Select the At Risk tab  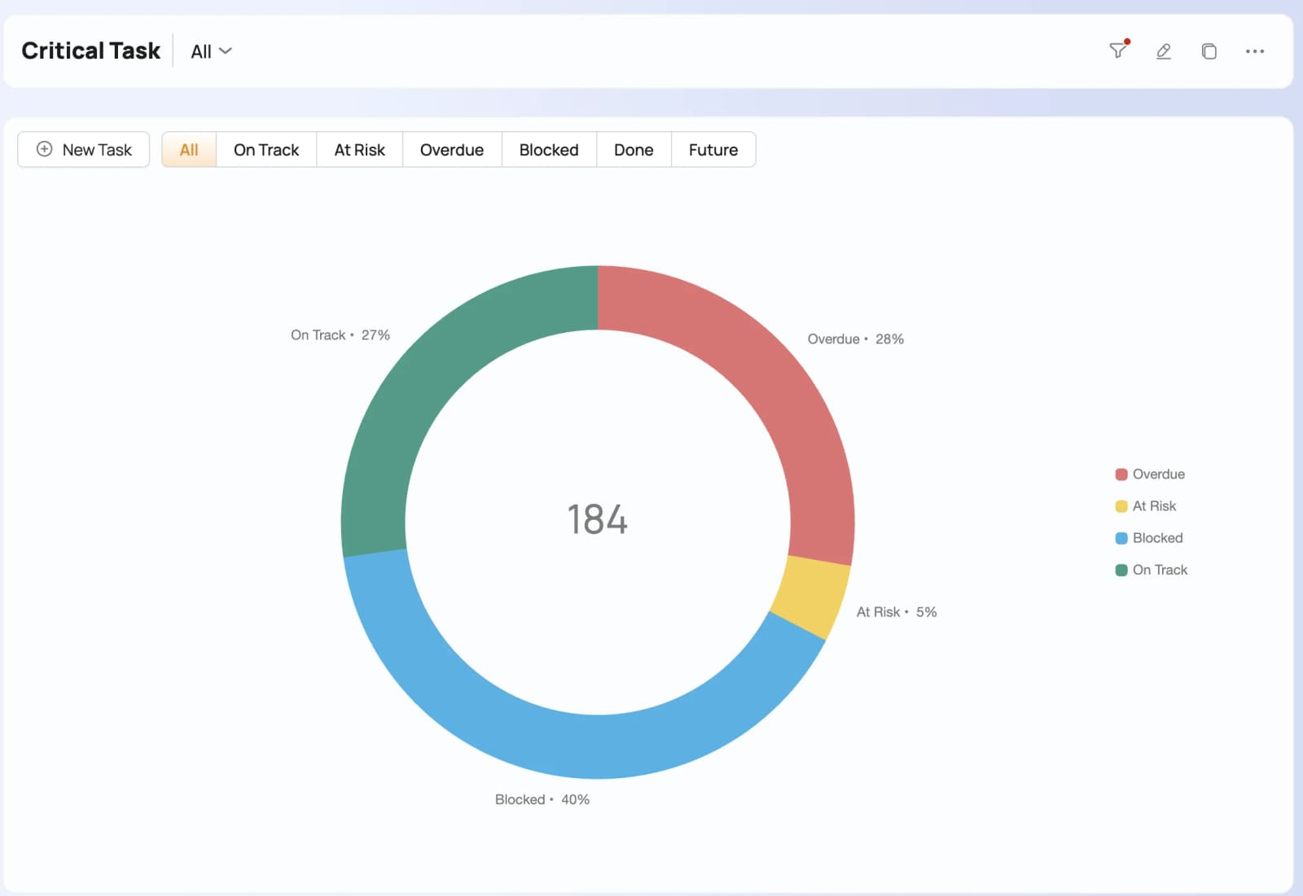coord(359,150)
